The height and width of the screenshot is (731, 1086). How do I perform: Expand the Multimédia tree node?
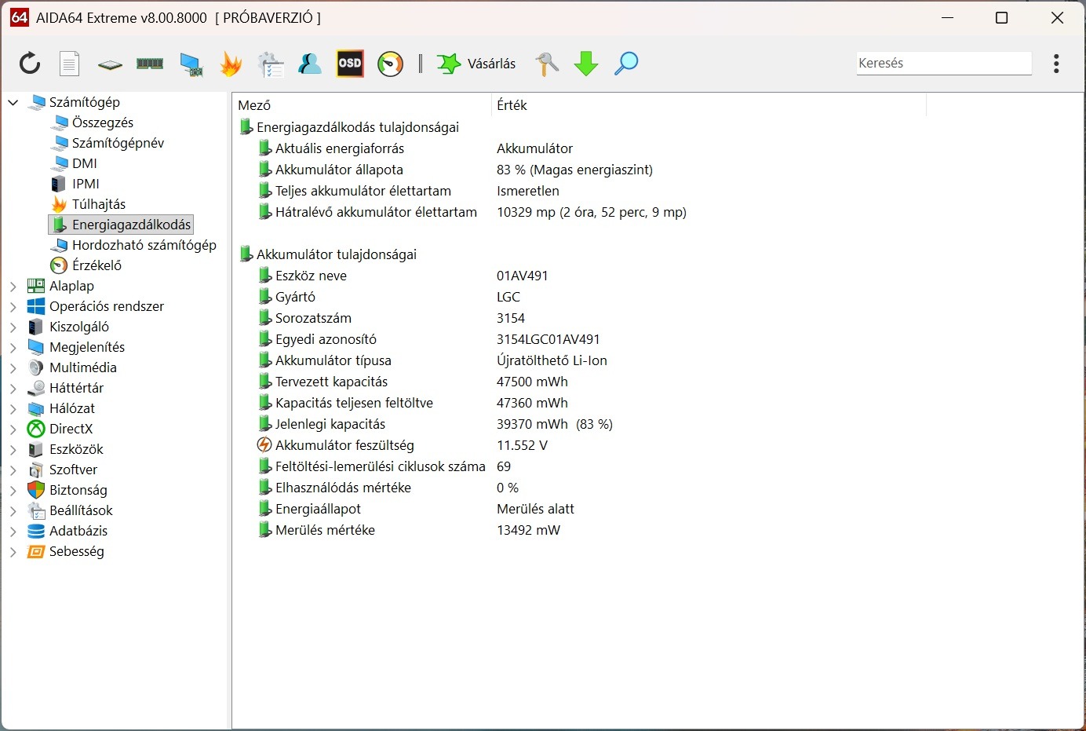(x=13, y=368)
